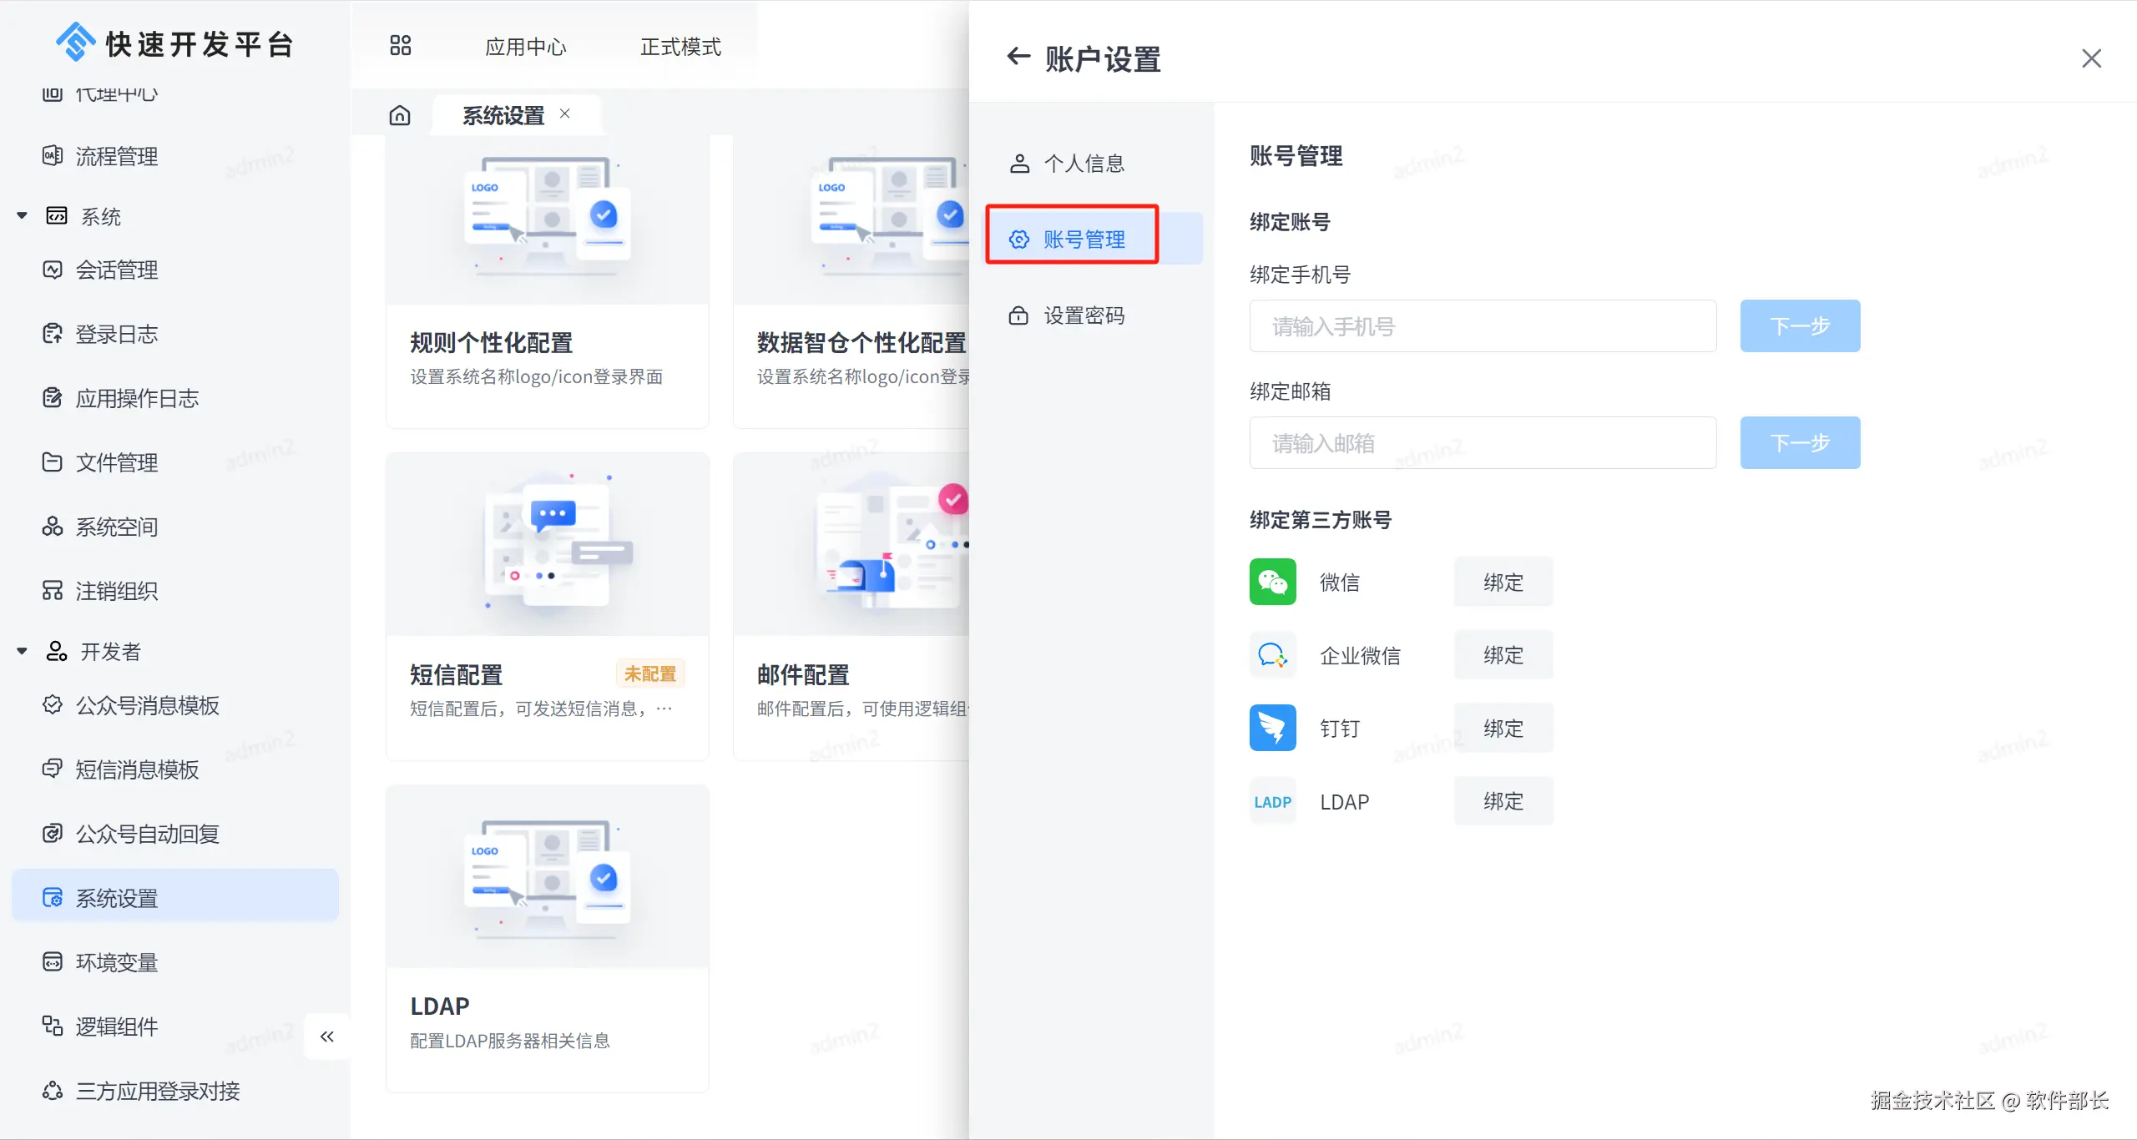Click the 企业微信 icon
Viewport: 2137px width, 1140px height.
(1272, 655)
